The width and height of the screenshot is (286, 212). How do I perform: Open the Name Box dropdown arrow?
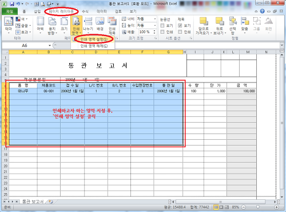(x=50, y=45)
